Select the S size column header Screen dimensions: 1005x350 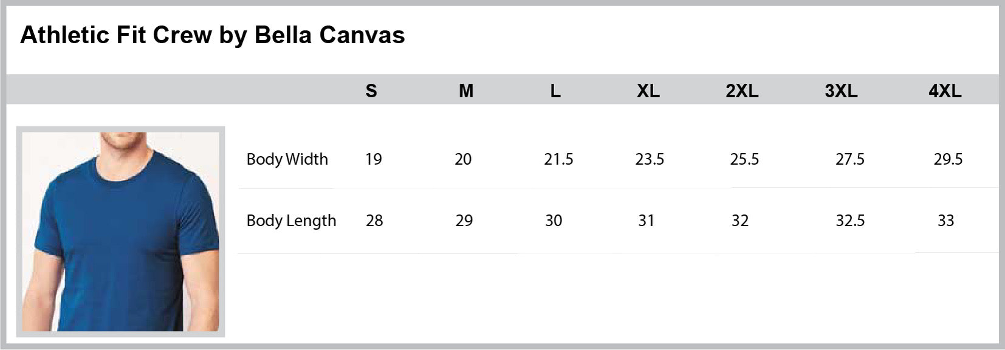pos(371,91)
